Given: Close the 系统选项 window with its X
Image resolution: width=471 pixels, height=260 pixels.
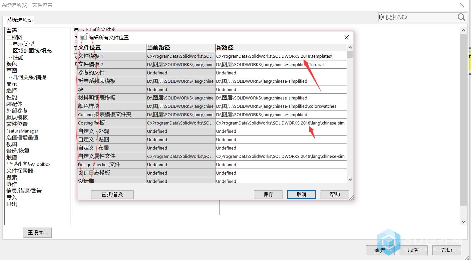Looking at the screenshot, I should pos(462,5).
